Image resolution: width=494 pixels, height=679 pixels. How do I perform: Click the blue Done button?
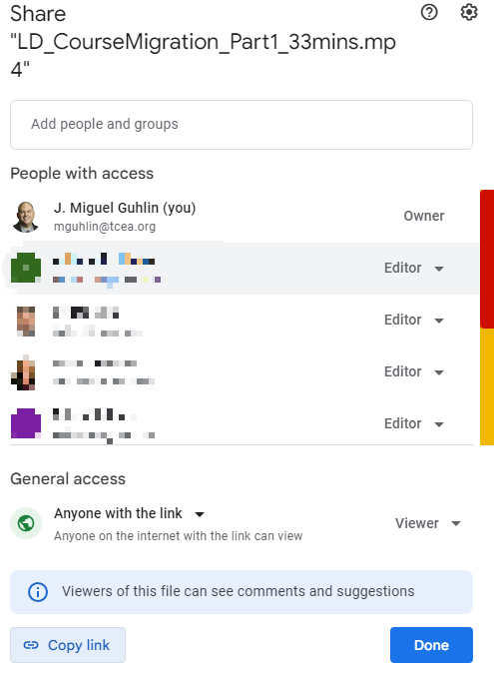[431, 645]
